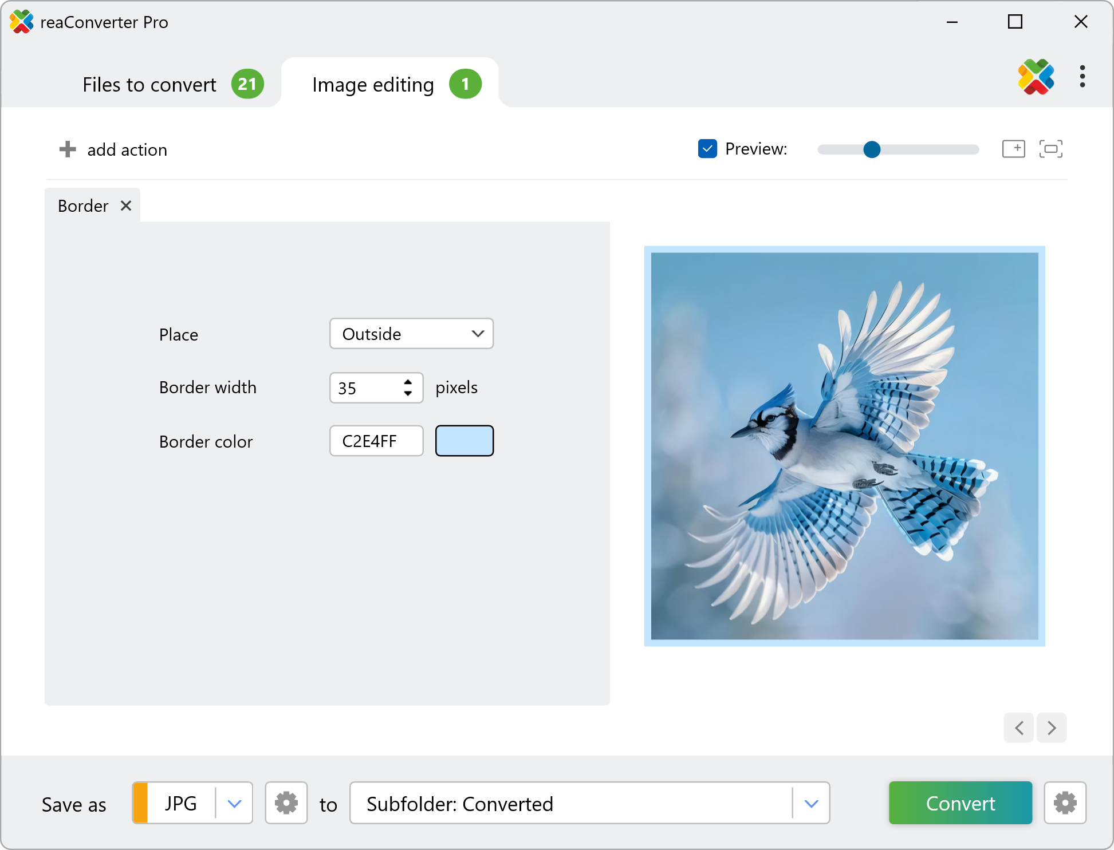Switch to Files to convert tab
Image resolution: width=1114 pixels, height=850 pixels.
[149, 85]
